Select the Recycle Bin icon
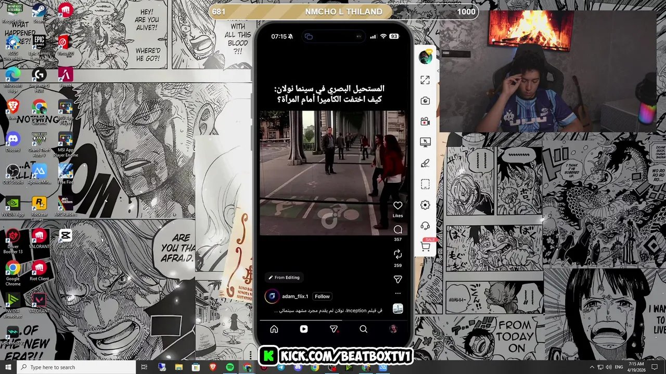666x374 pixels. point(13,14)
